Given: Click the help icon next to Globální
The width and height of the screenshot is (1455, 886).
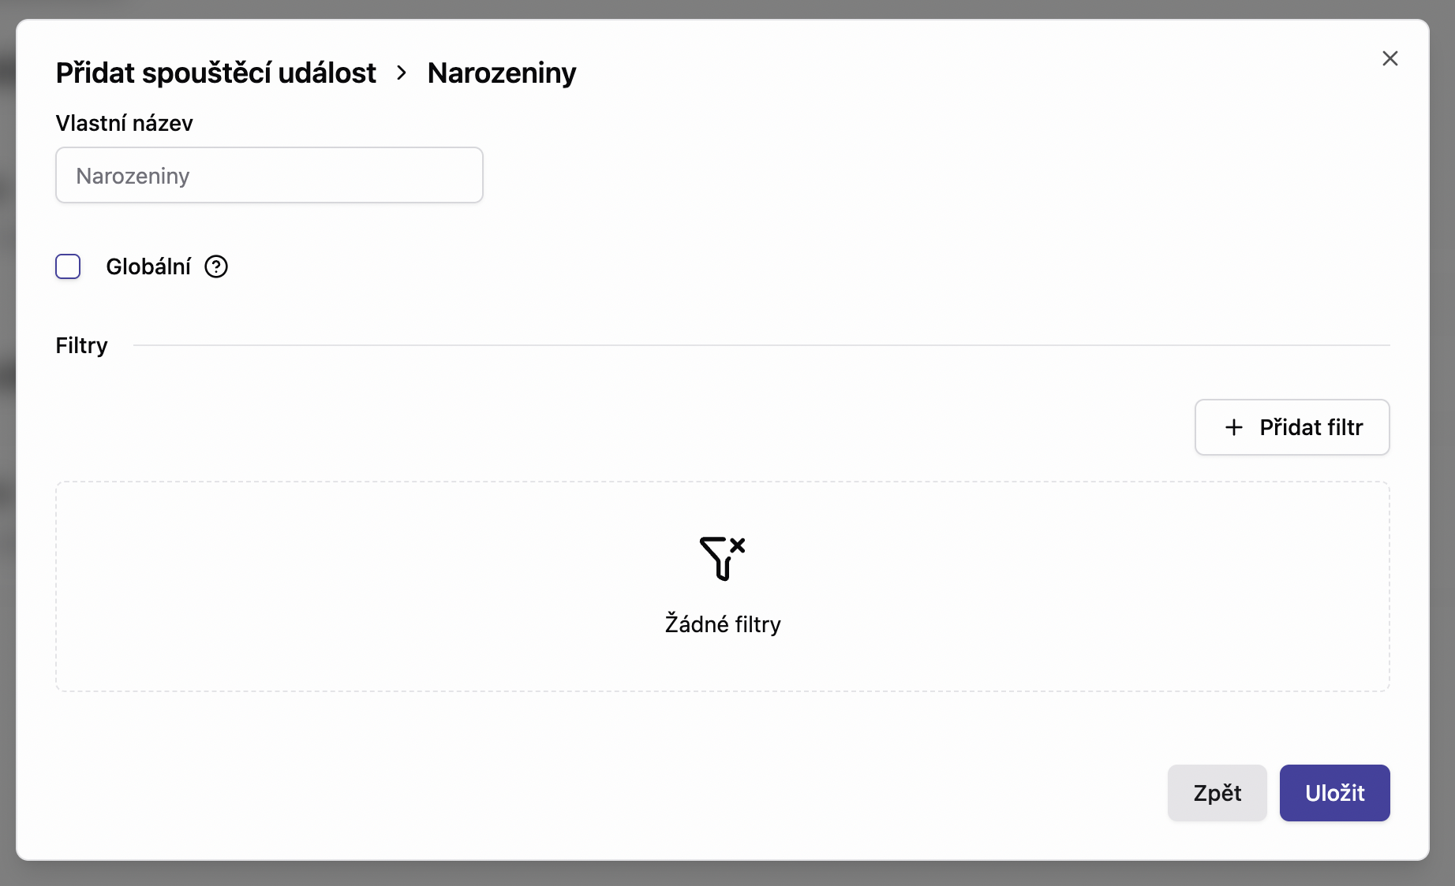Looking at the screenshot, I should pos(216,267).
